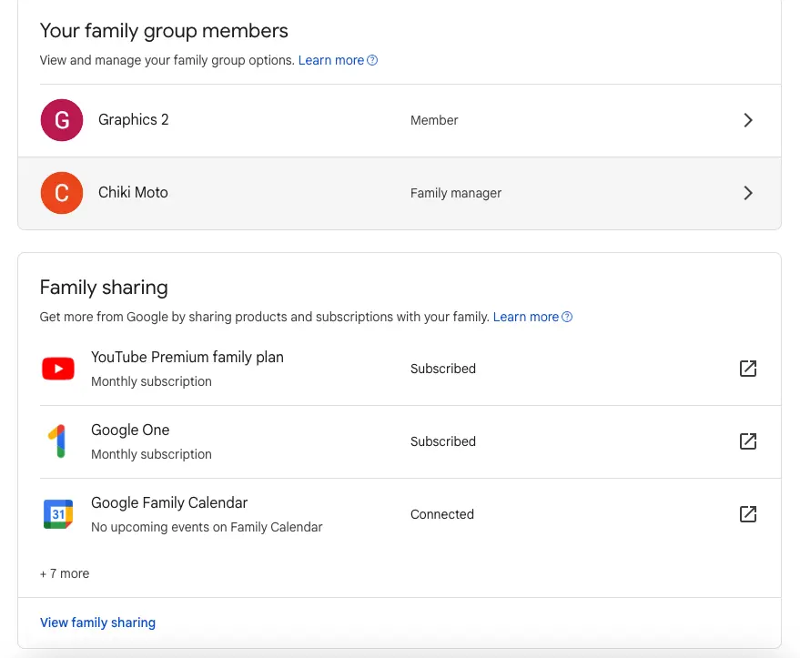Screen dimensions: 800x658
Task: Click the Google One logo icon
Action: (x=57, y=441)
